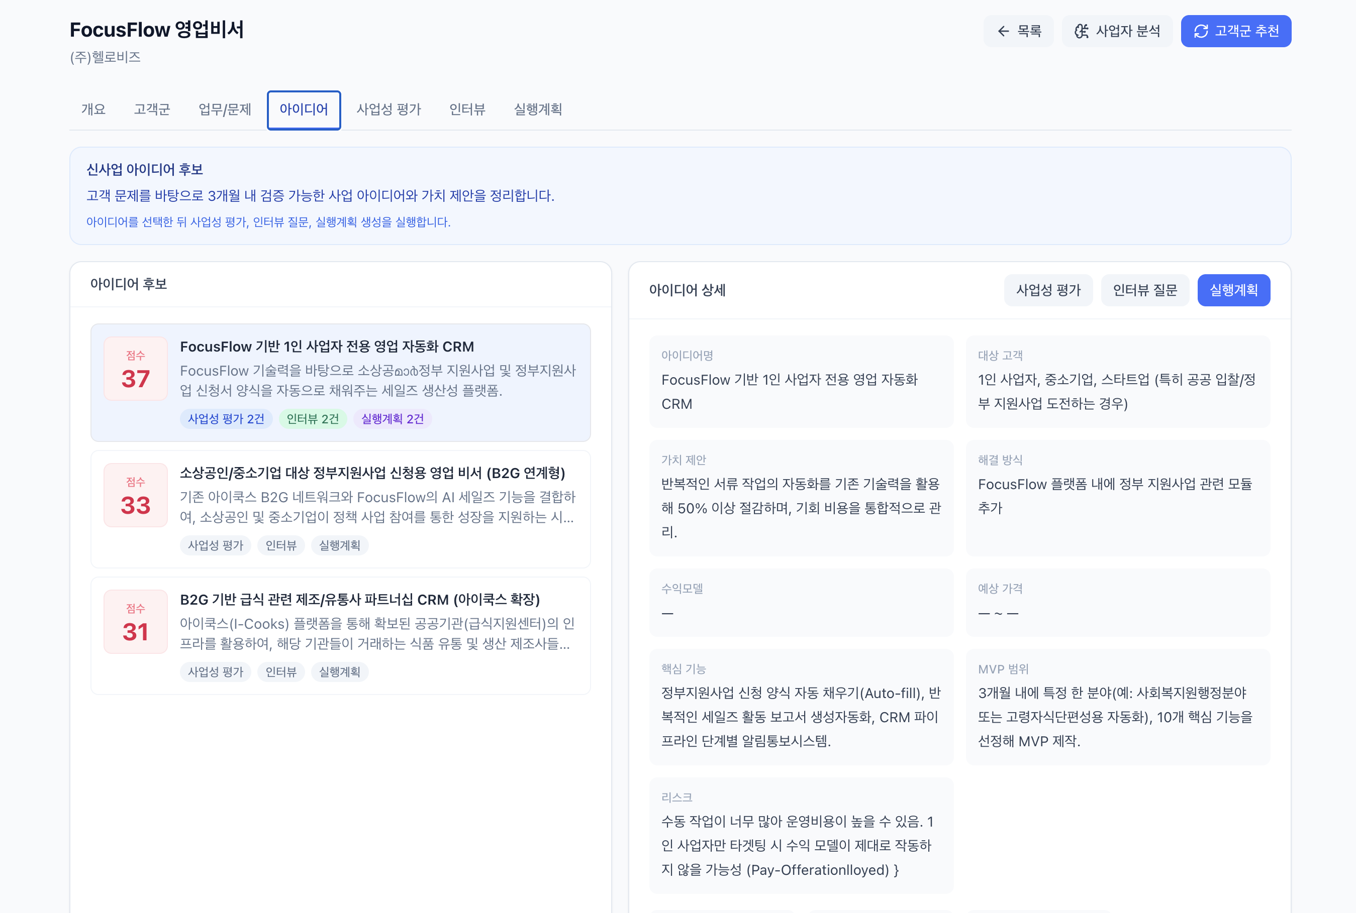1356x913 pixels.
Task: Click the FocusFlow 영업비서 page title
Action: (x=157, y=29)
